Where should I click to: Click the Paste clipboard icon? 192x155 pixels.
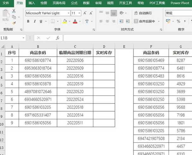click(x=6, y=13)
